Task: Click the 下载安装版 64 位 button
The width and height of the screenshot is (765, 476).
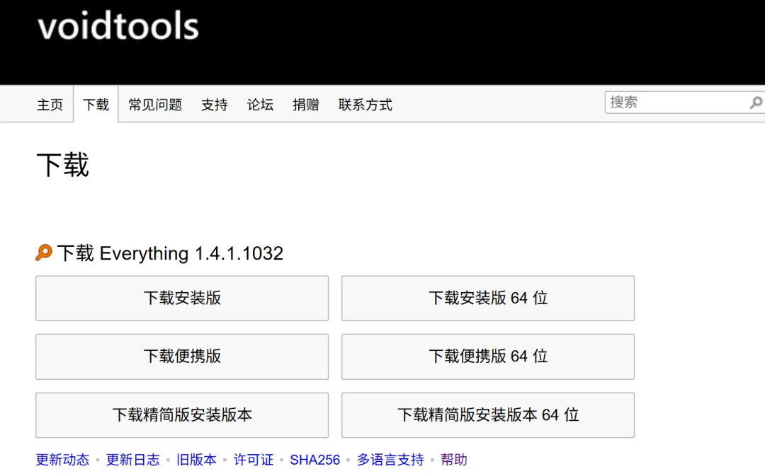Action: (488, 298)
